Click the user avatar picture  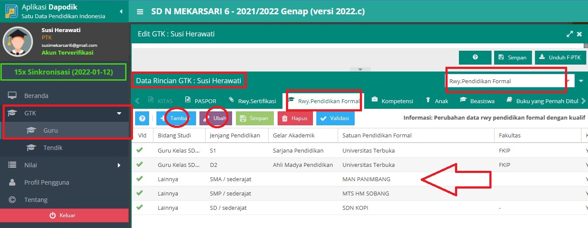tap(18, 42)
